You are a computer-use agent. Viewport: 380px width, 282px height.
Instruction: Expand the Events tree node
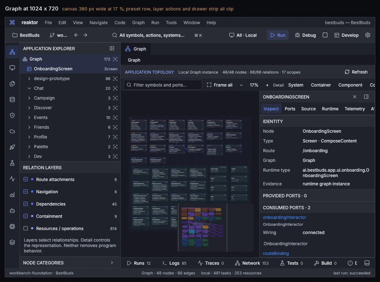pyautogui.click(x=29, y=118)
